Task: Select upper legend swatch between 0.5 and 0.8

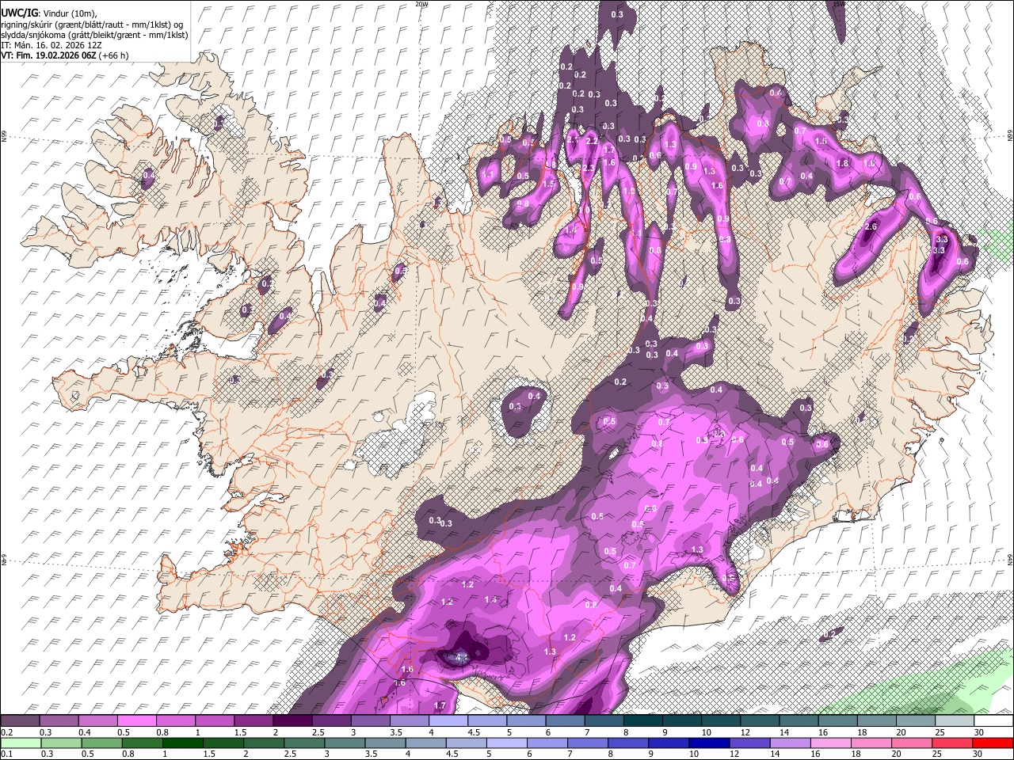Action: point(136,721)
